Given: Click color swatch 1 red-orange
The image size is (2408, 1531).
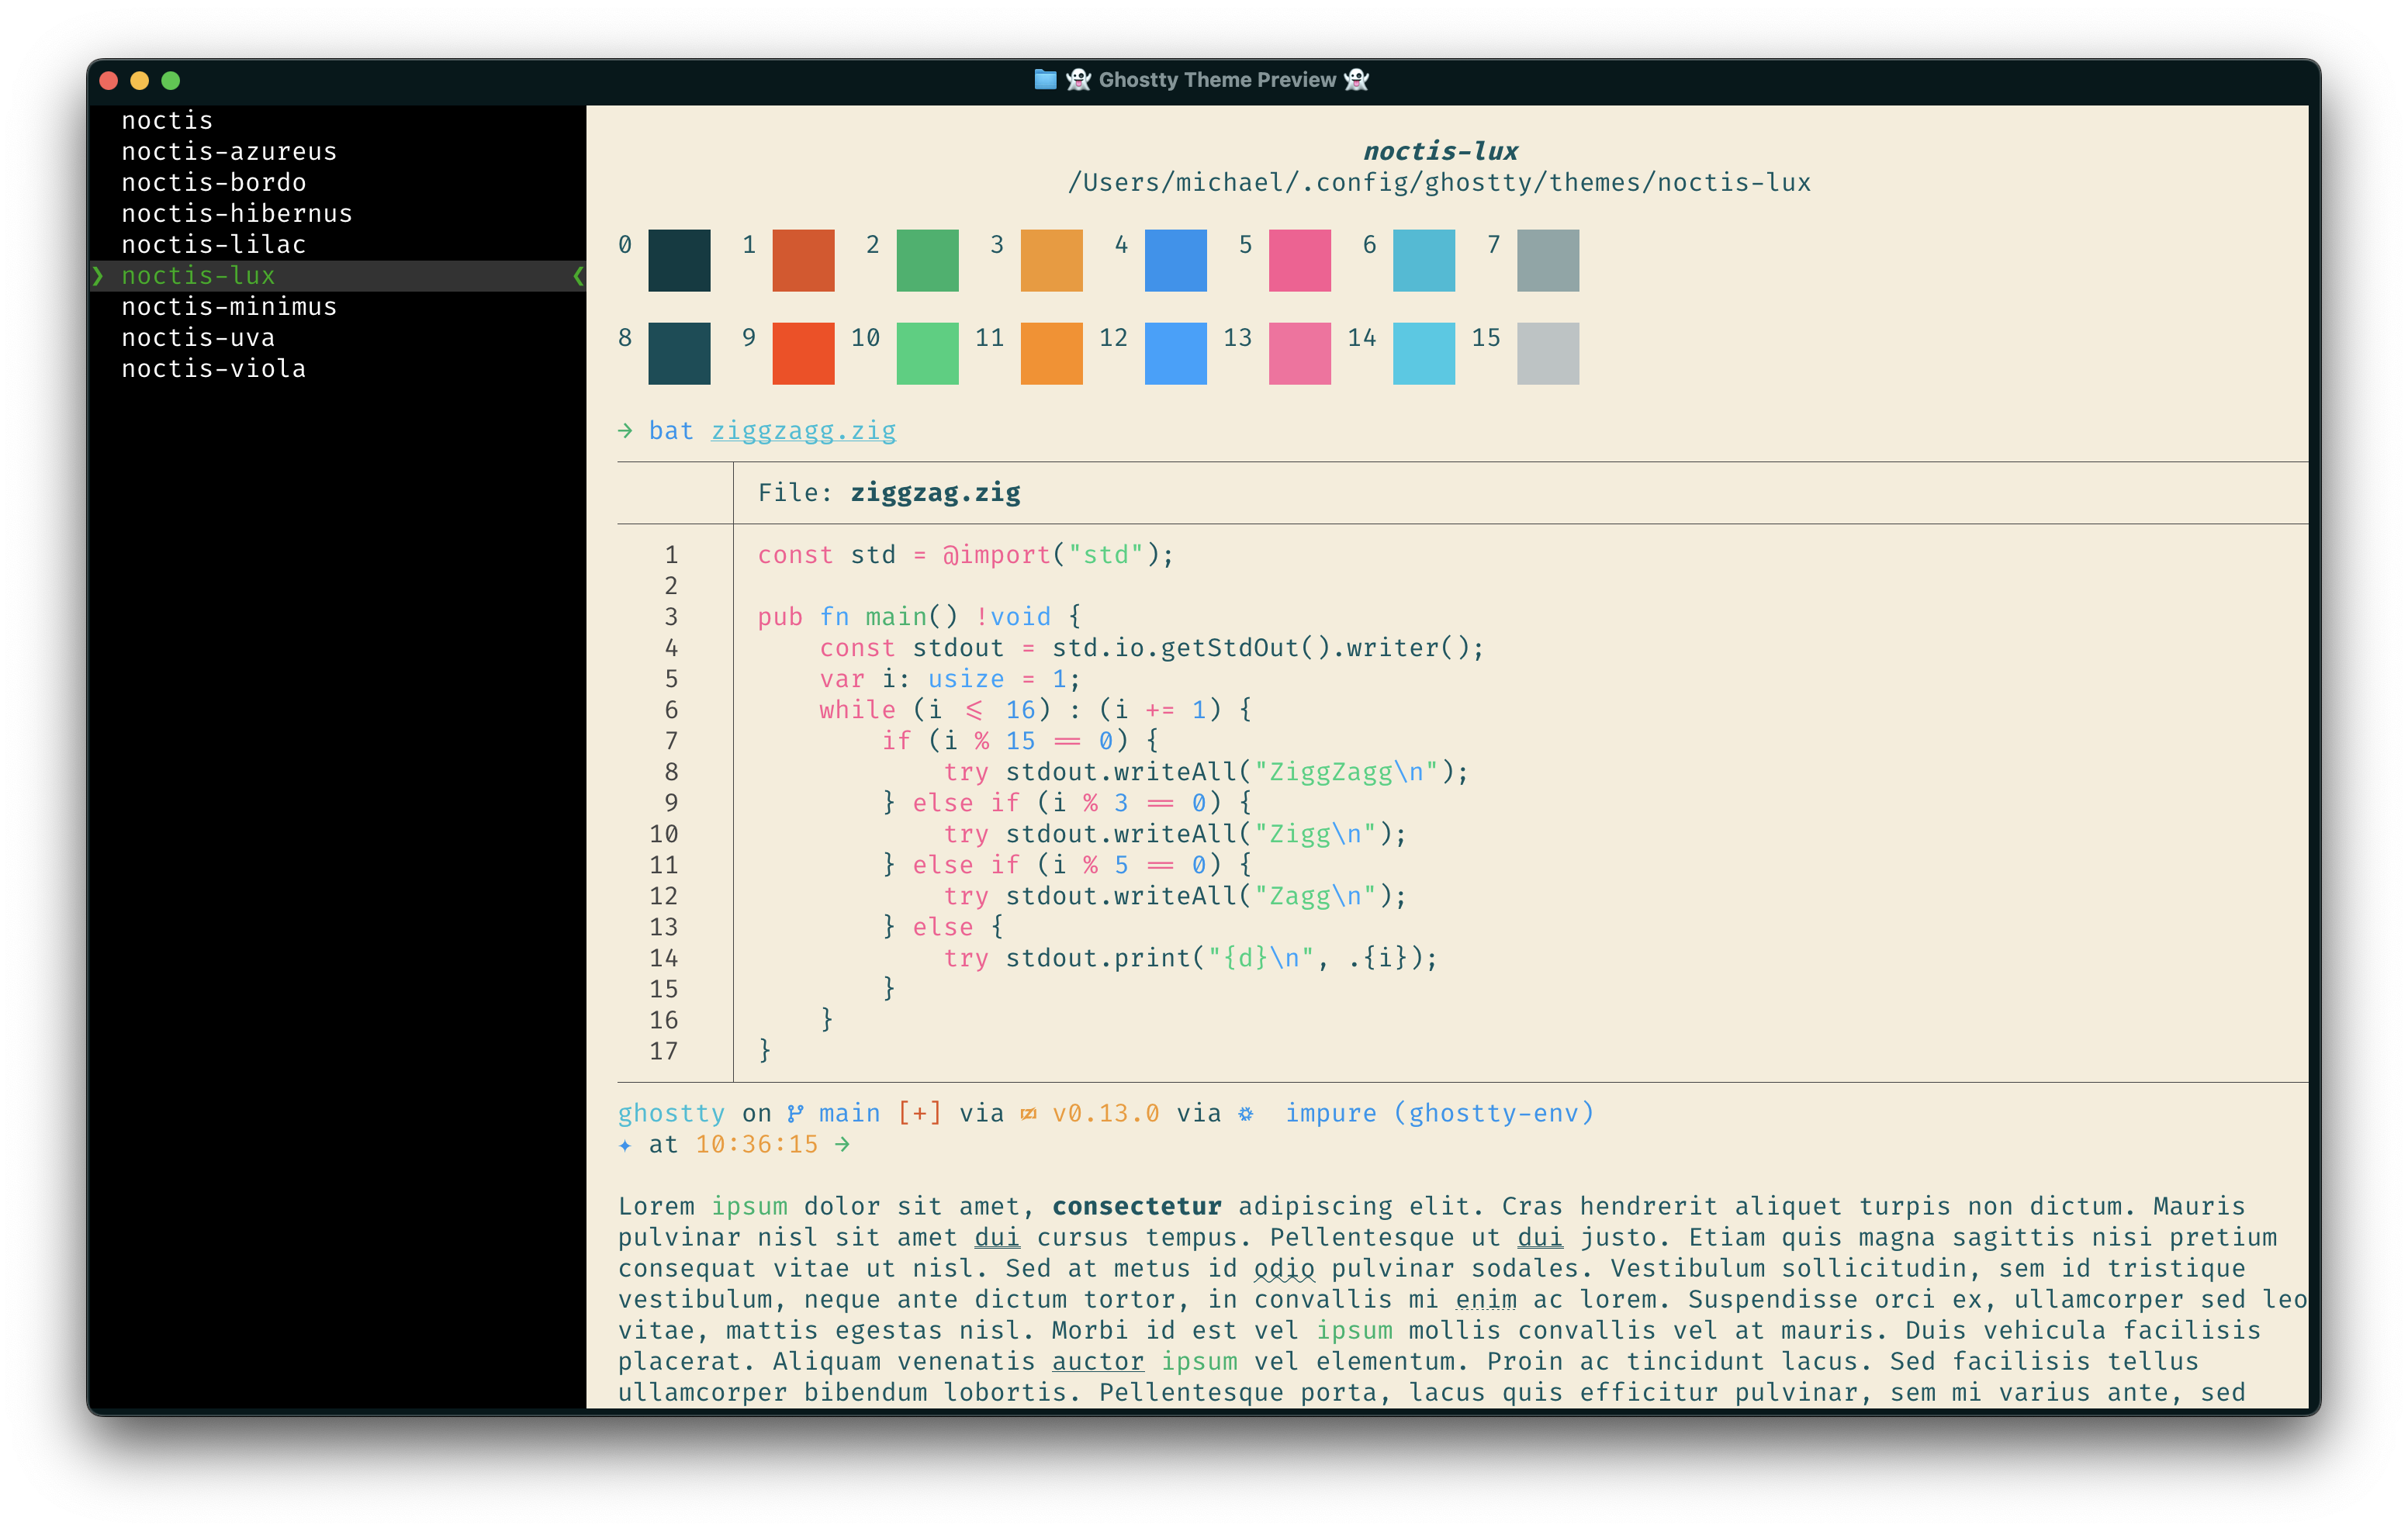Looking at the screenshot, I should click(x=803, y=260).
